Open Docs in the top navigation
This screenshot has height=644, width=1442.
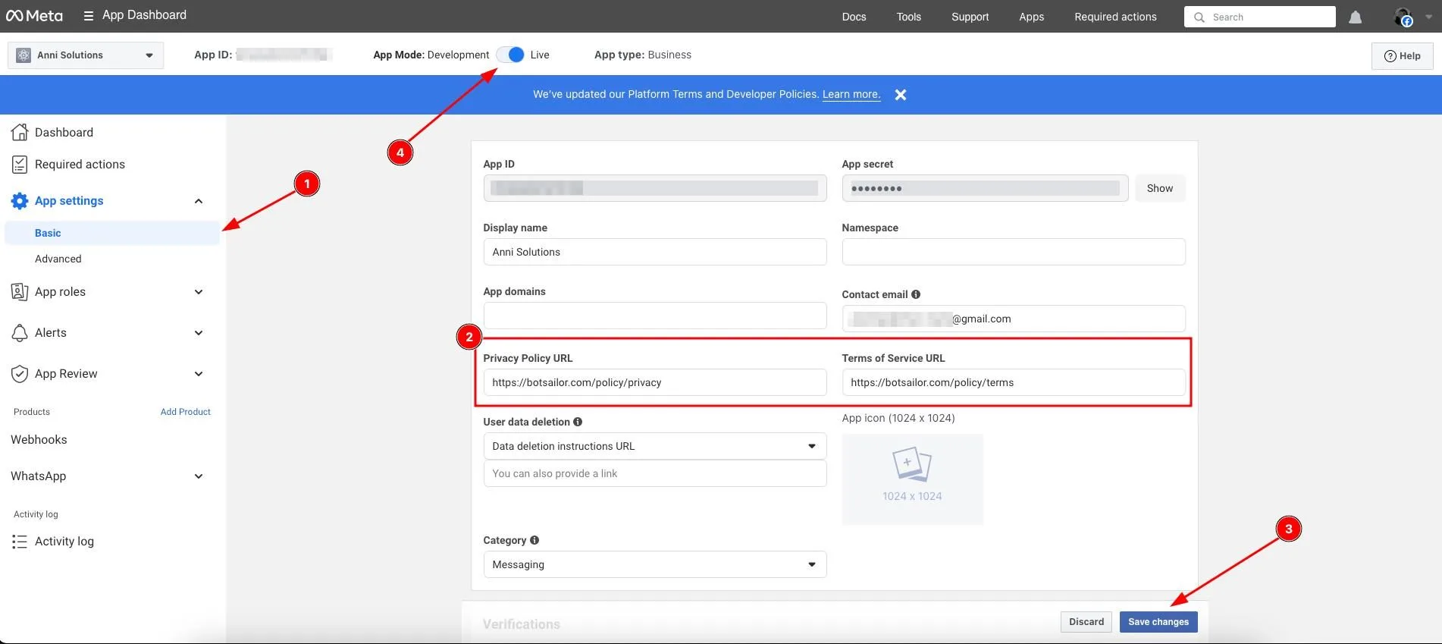coord(854,17)
